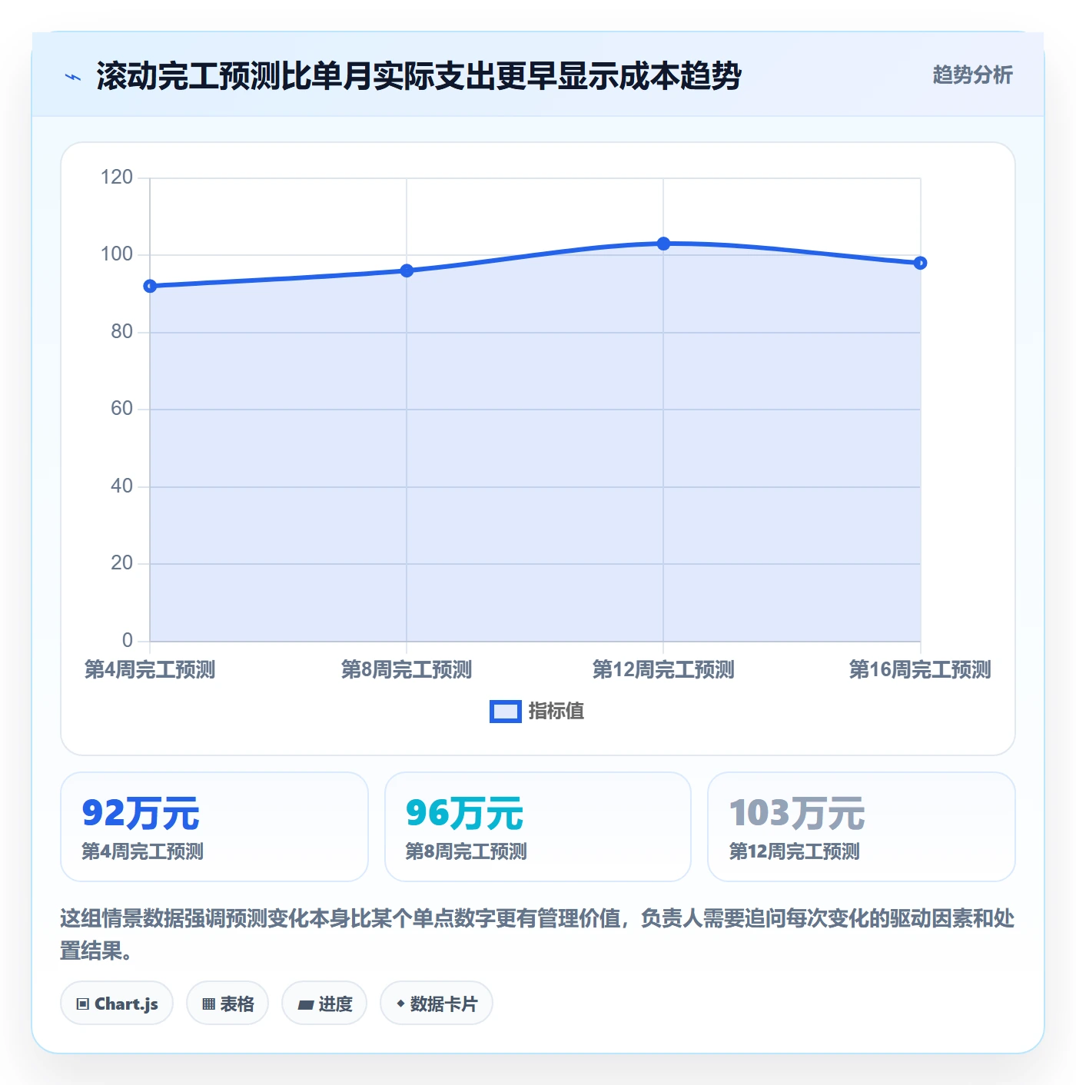Open the 数据卡片 tag chip
Screen dimensions: 1076x1085
coord(437,1004)
